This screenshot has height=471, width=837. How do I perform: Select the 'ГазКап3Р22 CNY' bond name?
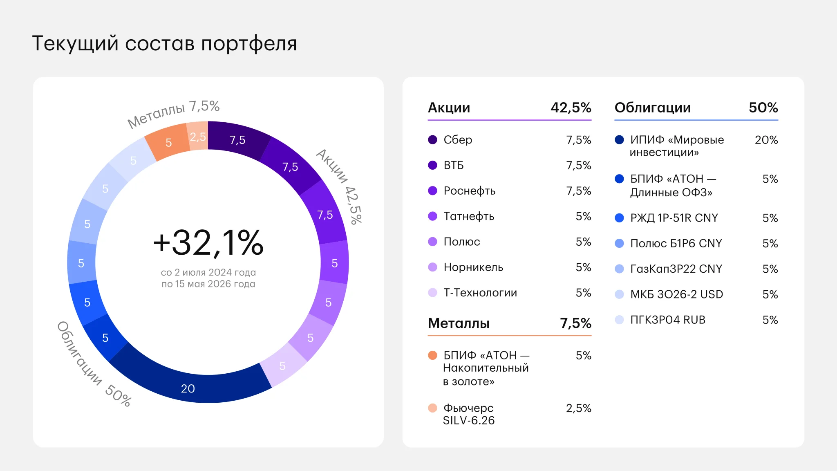click(x=676, y=269)
